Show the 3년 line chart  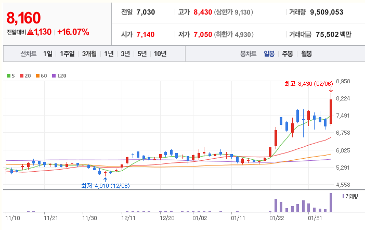coord(125,54)
